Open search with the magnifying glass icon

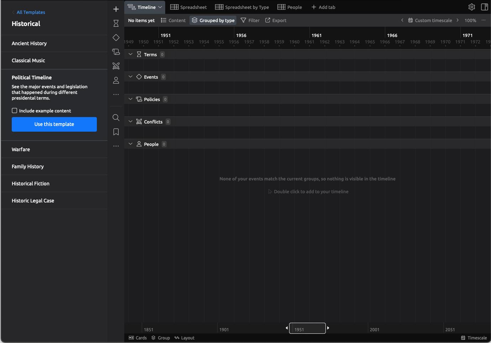tap(116, 118)
